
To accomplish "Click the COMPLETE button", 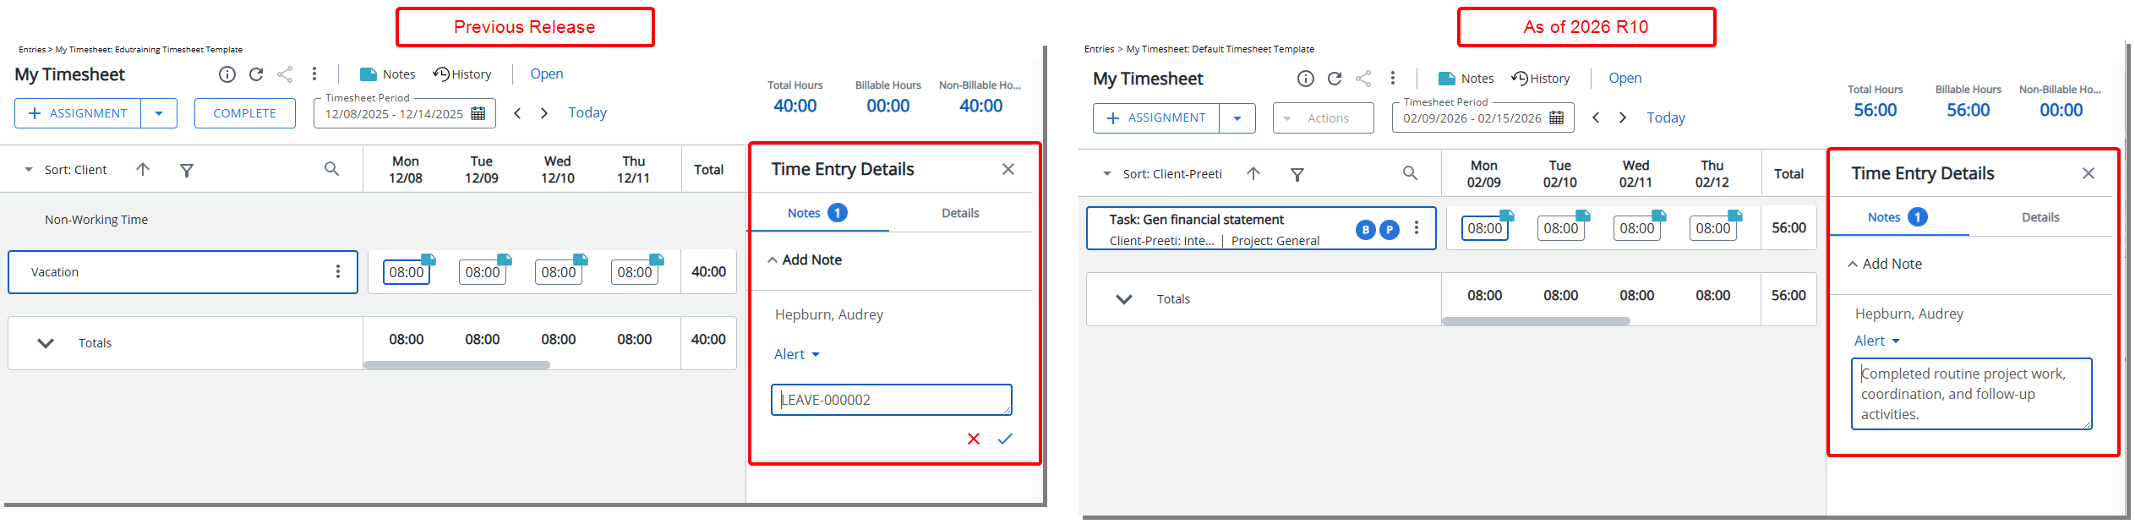I will click(244, 112).
